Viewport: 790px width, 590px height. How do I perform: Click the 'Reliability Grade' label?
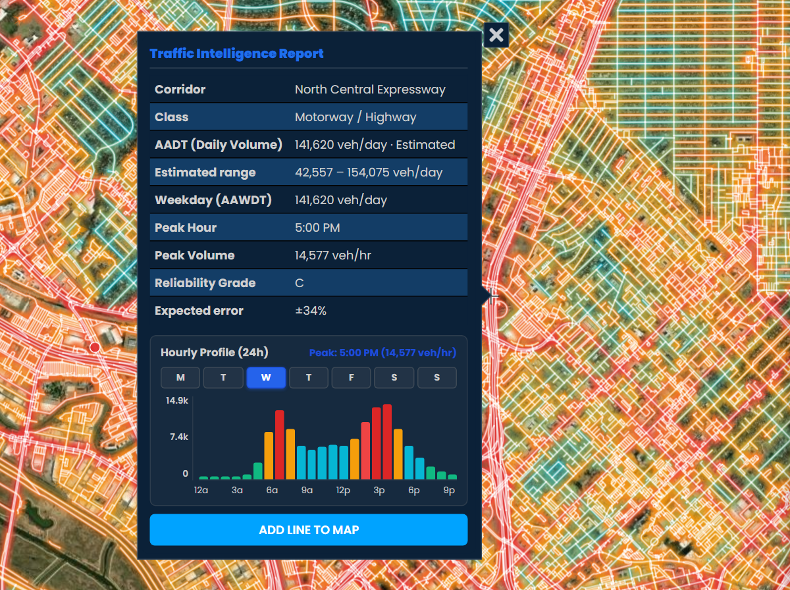205,283
